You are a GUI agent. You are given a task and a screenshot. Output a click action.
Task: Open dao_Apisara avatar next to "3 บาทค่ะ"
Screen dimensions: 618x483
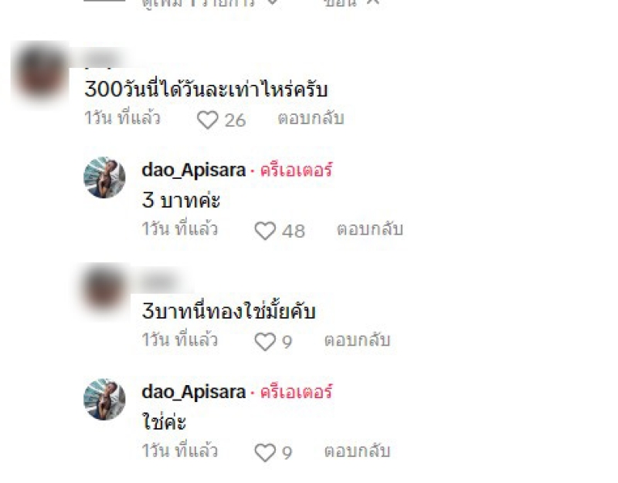[x=104, y=177]
